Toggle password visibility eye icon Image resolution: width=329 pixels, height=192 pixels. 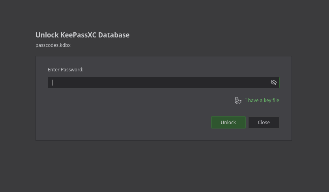pos(274,82)
